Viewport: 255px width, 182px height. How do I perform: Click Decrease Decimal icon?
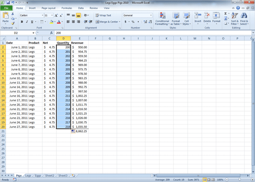(x=151, y=22)
